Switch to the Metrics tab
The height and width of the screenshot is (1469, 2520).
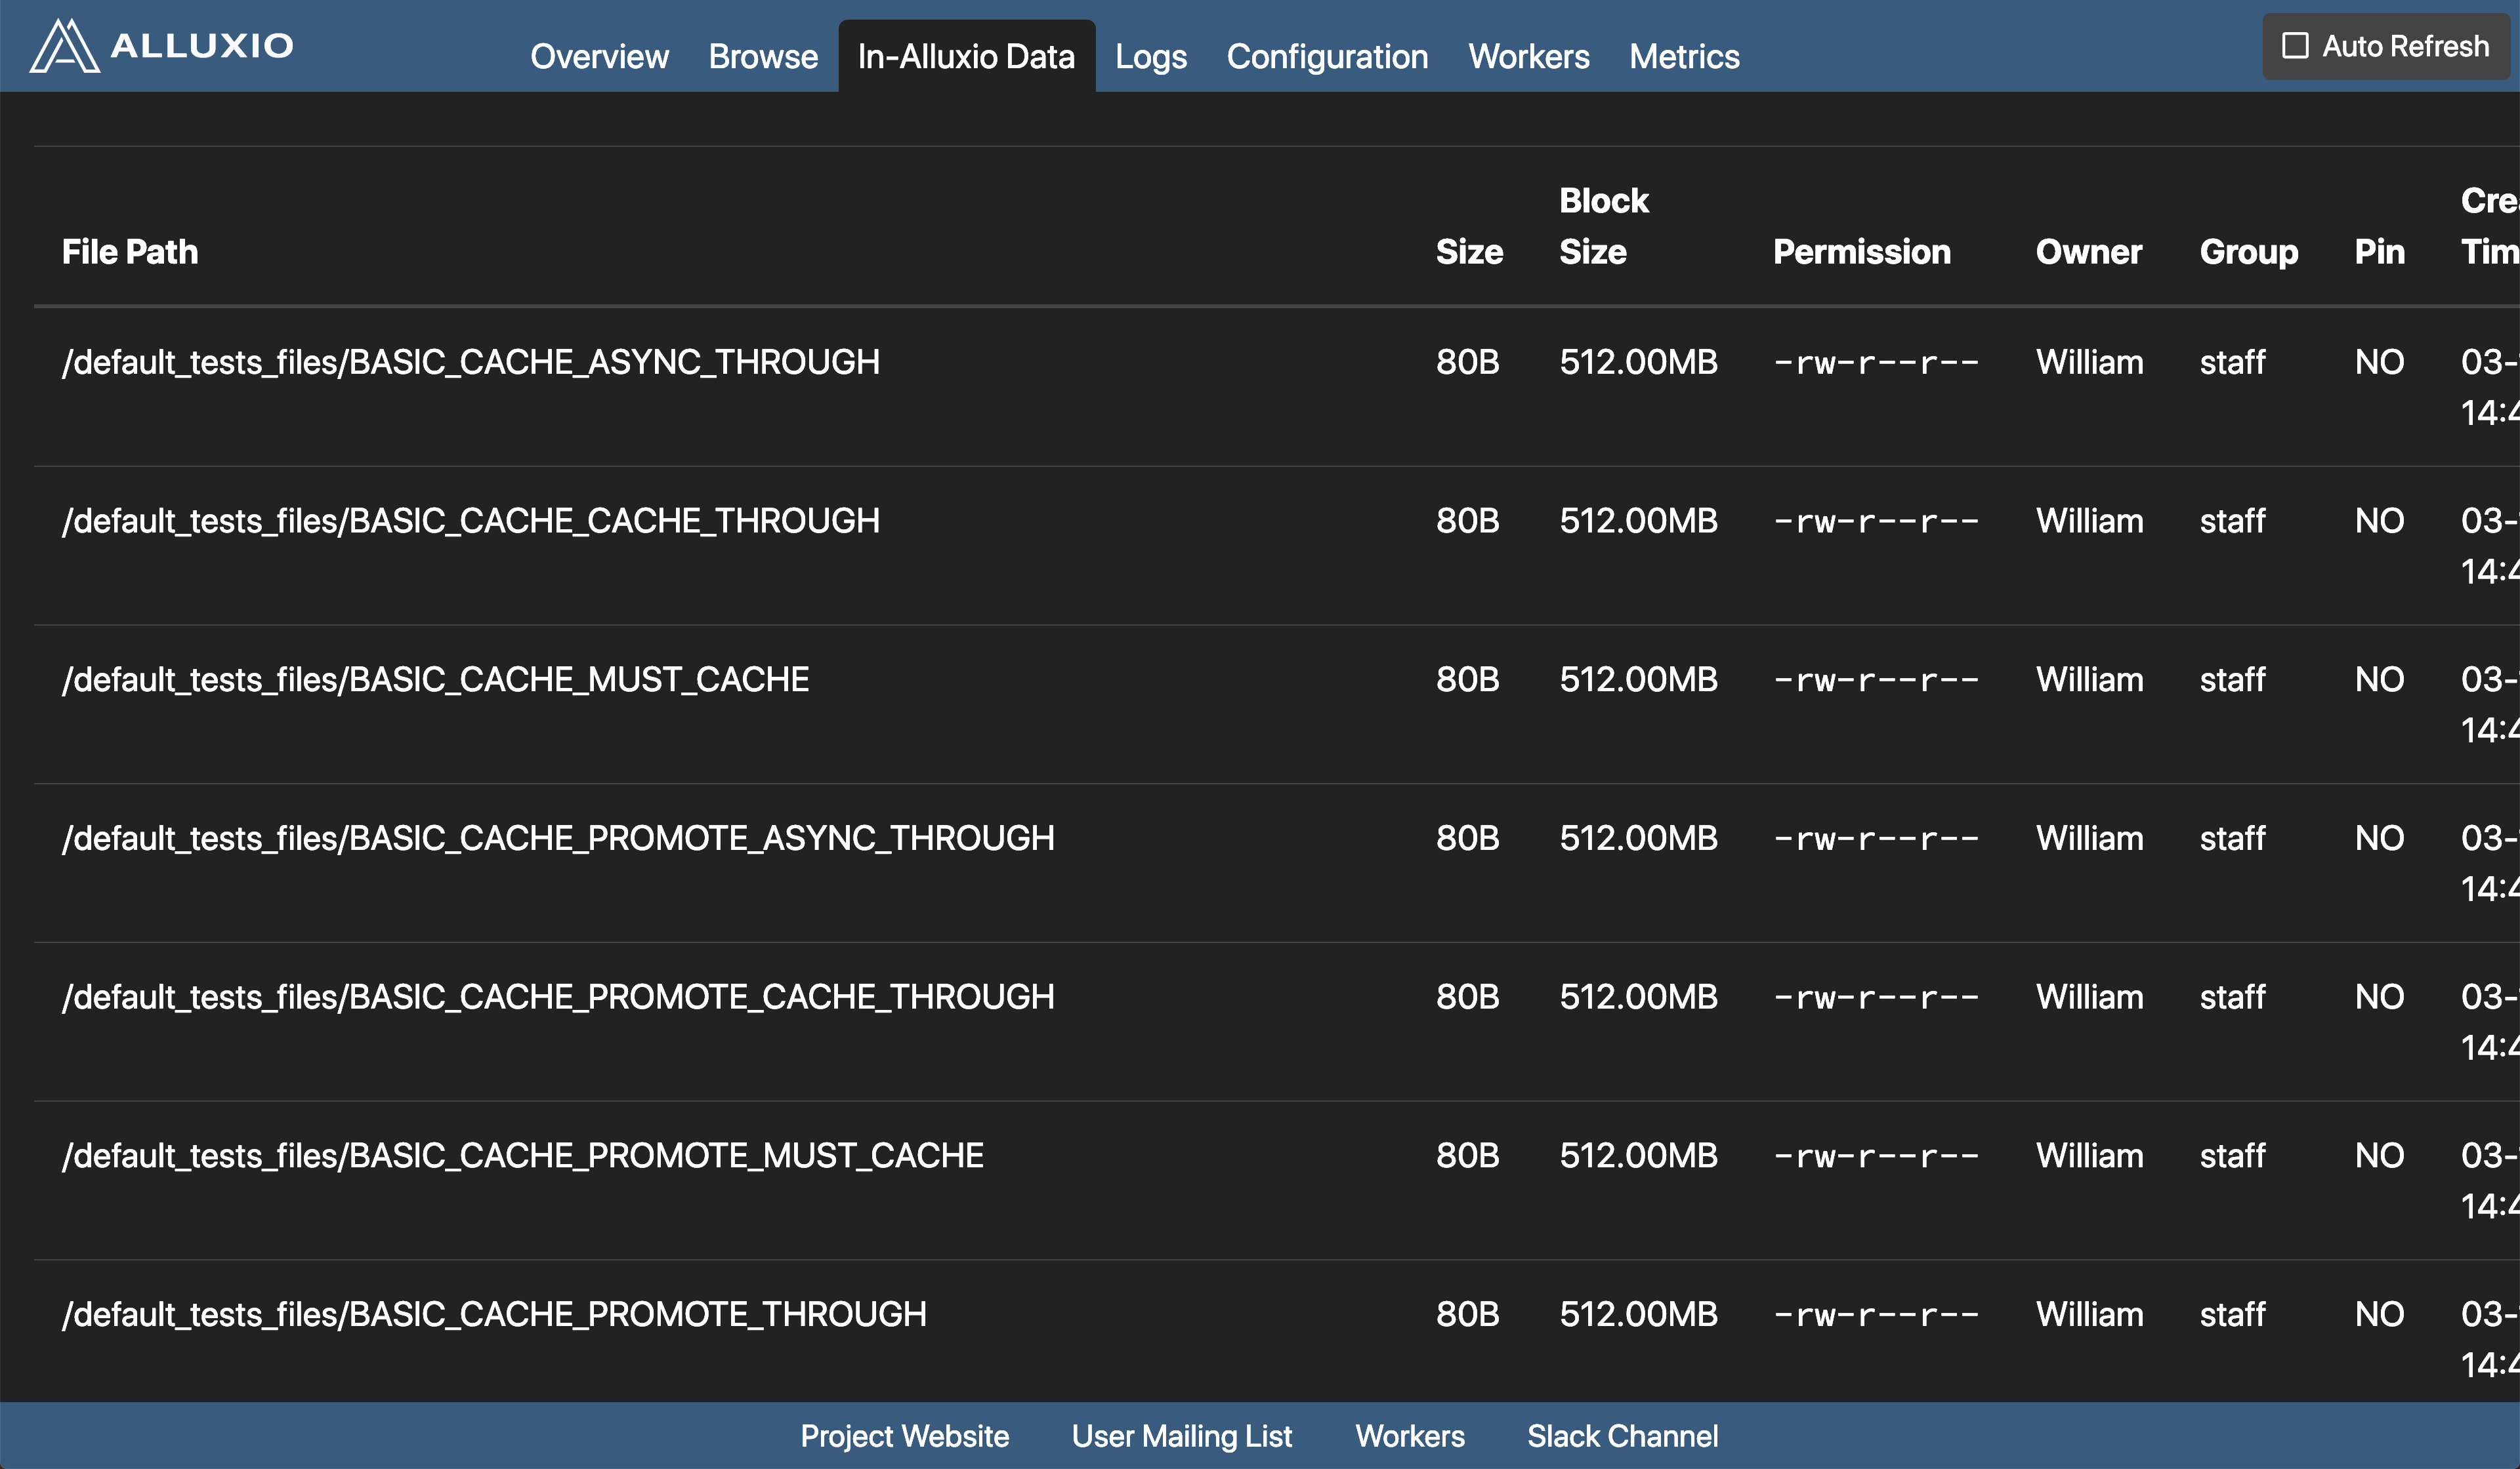pyautogui.click(x=1684, y=57)
